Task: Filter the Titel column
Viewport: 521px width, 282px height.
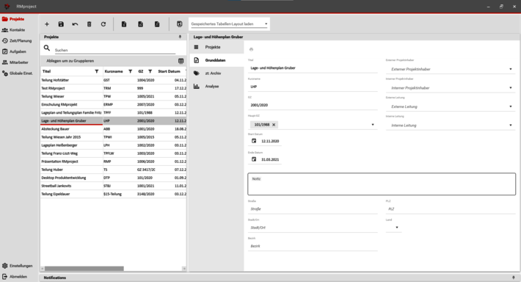Action: tap(97, 71)
